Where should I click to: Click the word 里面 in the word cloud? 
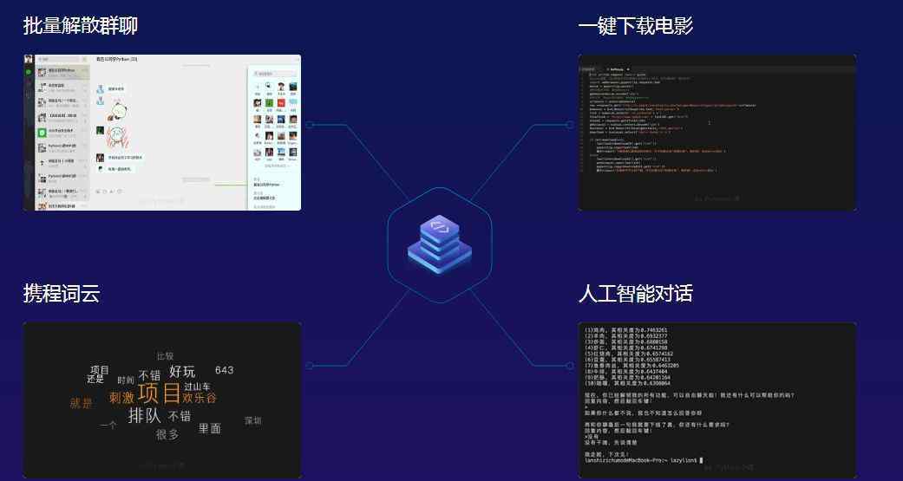point(210,429)
